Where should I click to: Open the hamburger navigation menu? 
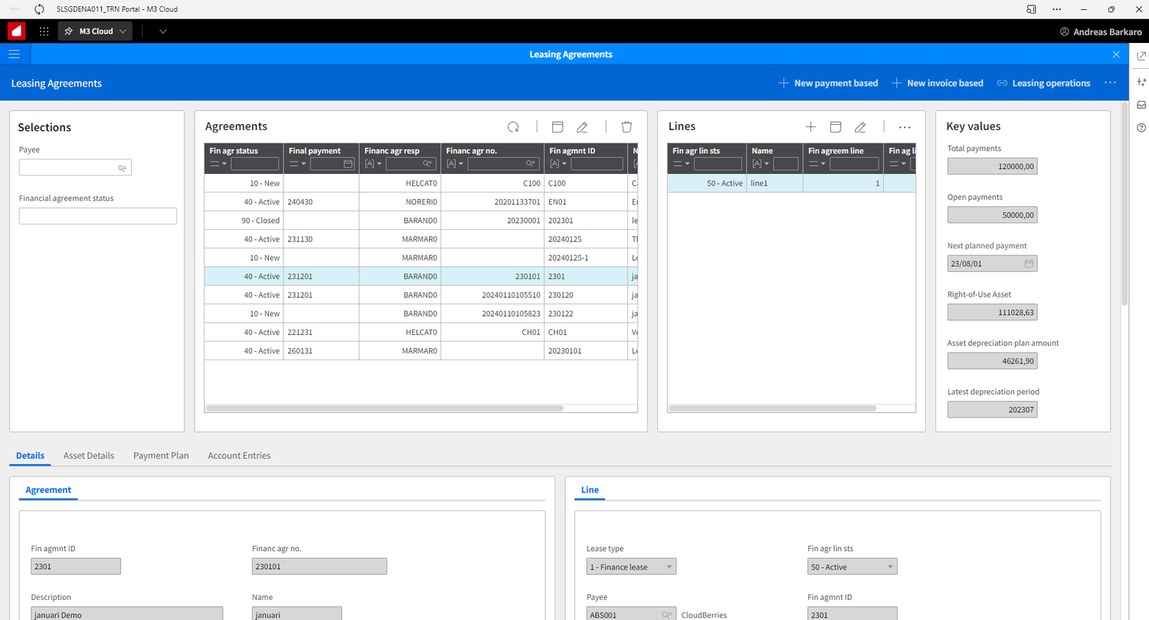point(14,54)
